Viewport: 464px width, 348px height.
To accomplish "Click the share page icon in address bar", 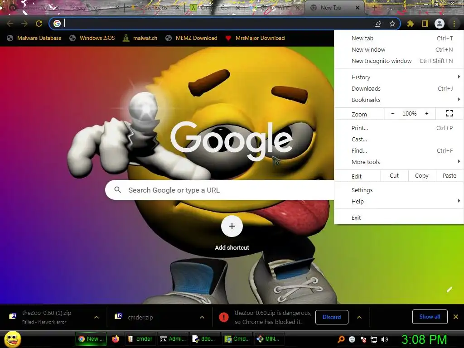I will [x=378, y=24].
